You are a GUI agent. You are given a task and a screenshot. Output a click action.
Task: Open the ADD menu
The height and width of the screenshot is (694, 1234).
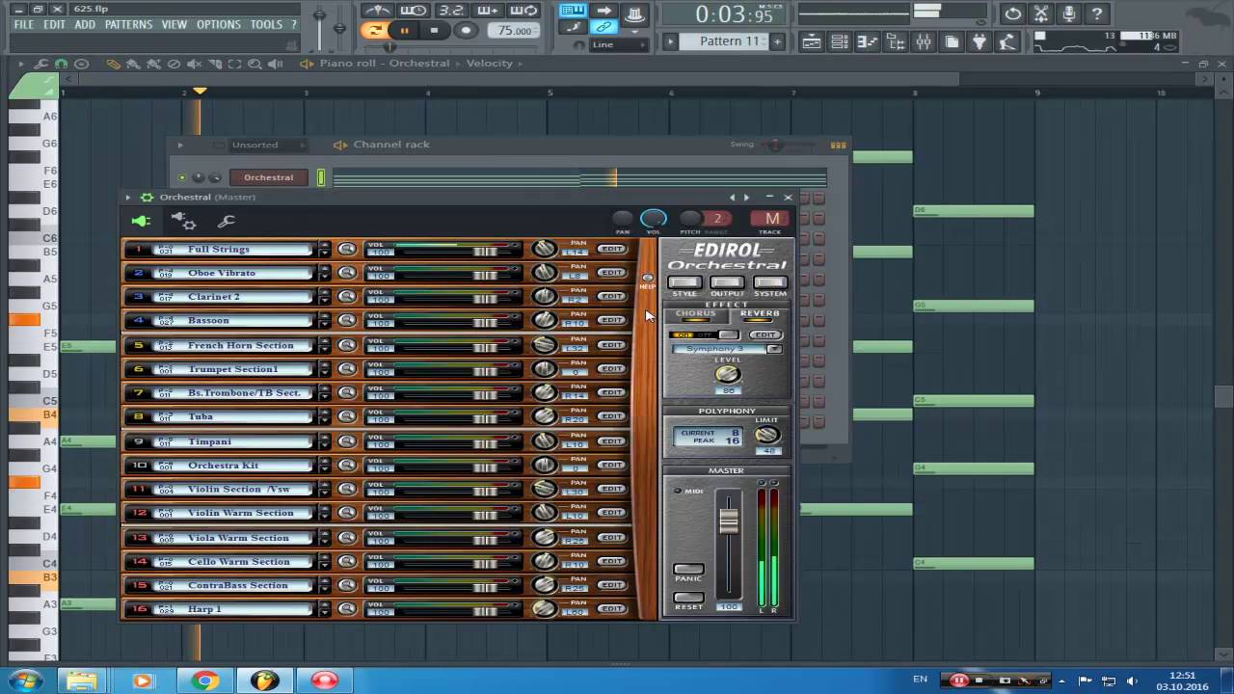coord(85,25)
